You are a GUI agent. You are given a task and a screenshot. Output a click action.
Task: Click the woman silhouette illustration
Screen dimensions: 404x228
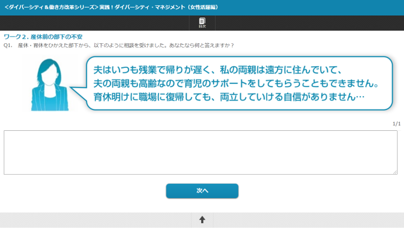(49, 85)
